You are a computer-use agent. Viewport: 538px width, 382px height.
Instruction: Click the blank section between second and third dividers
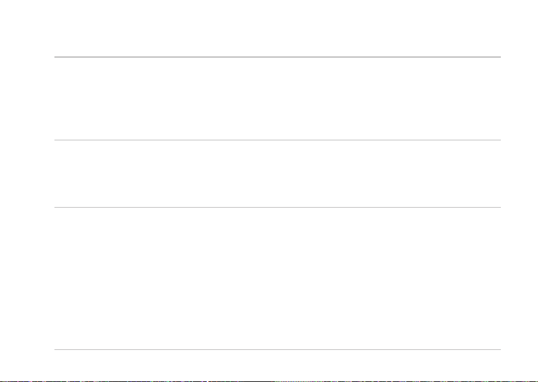(277, 174)
